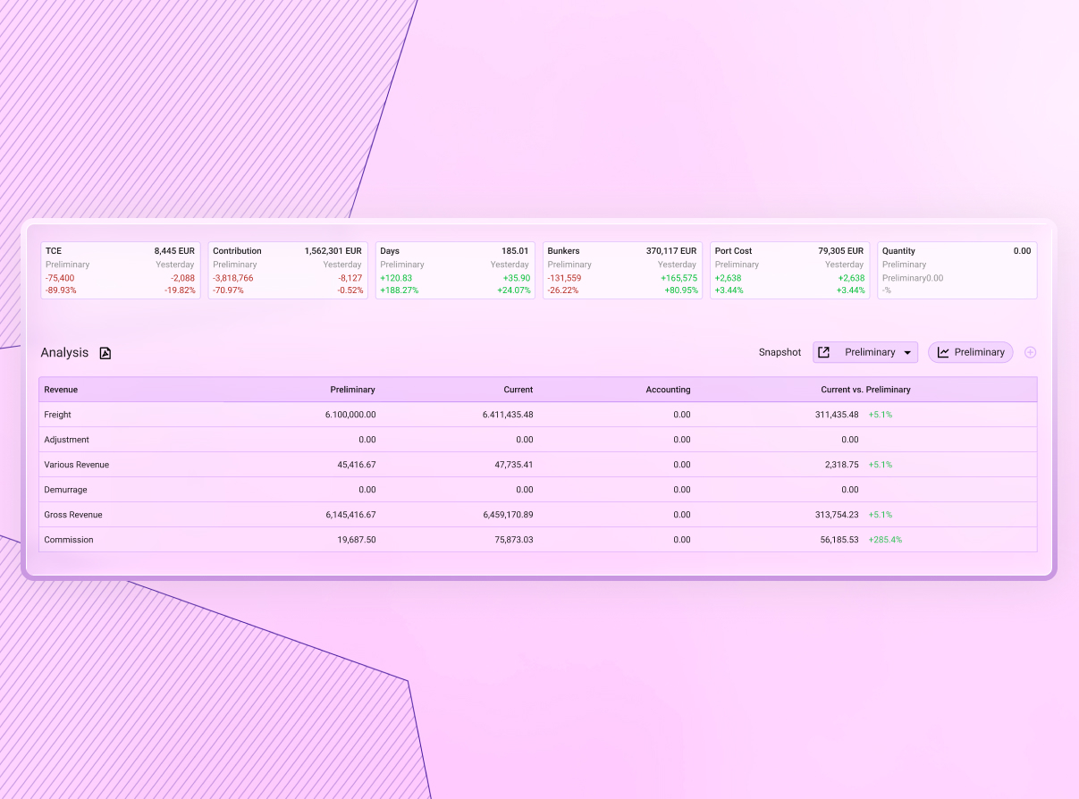This screenshot has width=1079, height=799.
Task: Click the -131,559 Bunkers preliminary change
Action: [x=564, y=278]
